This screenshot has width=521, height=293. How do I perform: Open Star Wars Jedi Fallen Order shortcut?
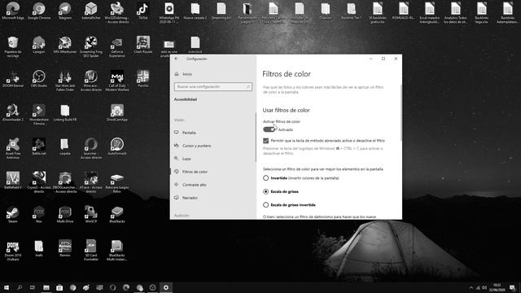[x=65, y=81]
